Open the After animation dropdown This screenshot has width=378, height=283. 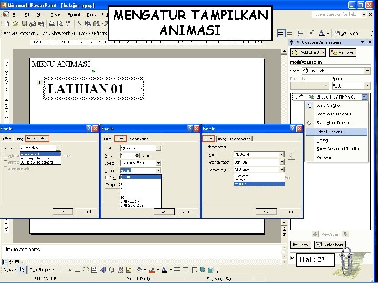281,162
